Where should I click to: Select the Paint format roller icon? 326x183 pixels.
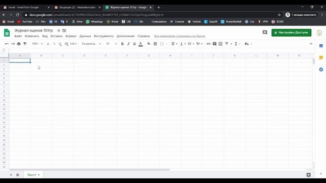pyautogui.click(x=25, y=44)
